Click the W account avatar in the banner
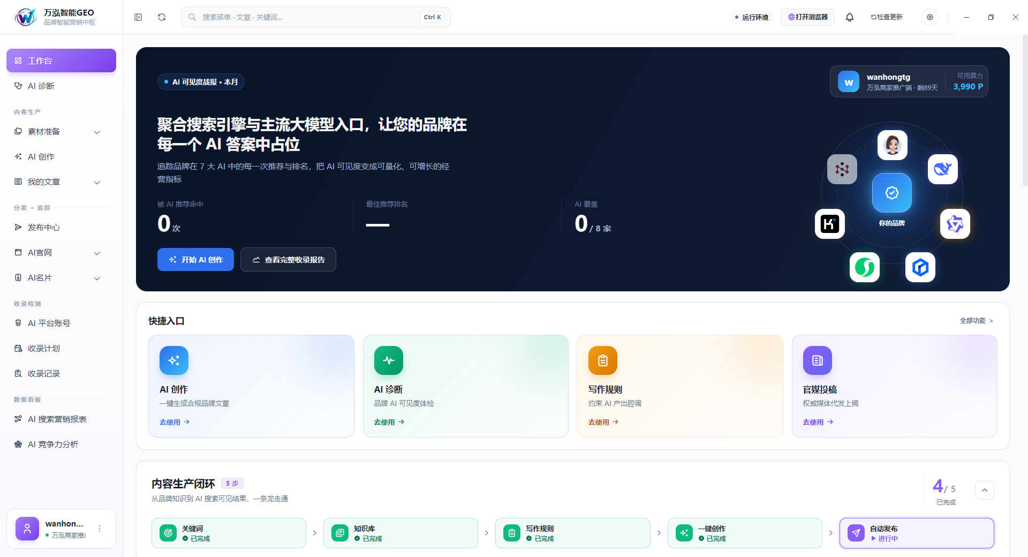The height and width of the screenshot is (557, 1028). tap(849, 81)
